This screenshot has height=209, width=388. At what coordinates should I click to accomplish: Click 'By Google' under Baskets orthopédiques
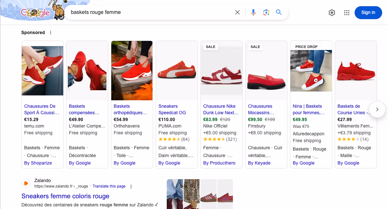(125, 163)
